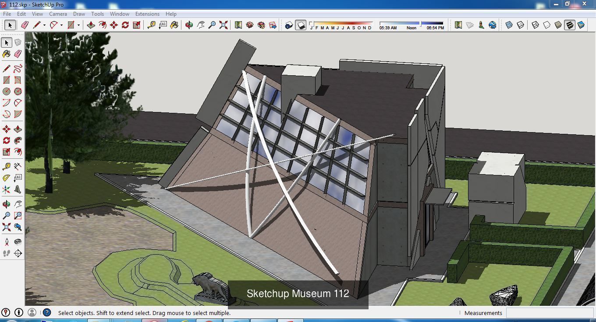This screenshot has height=322, width=596.
Task: Select the Look Around eye tool
Action: 18,241
